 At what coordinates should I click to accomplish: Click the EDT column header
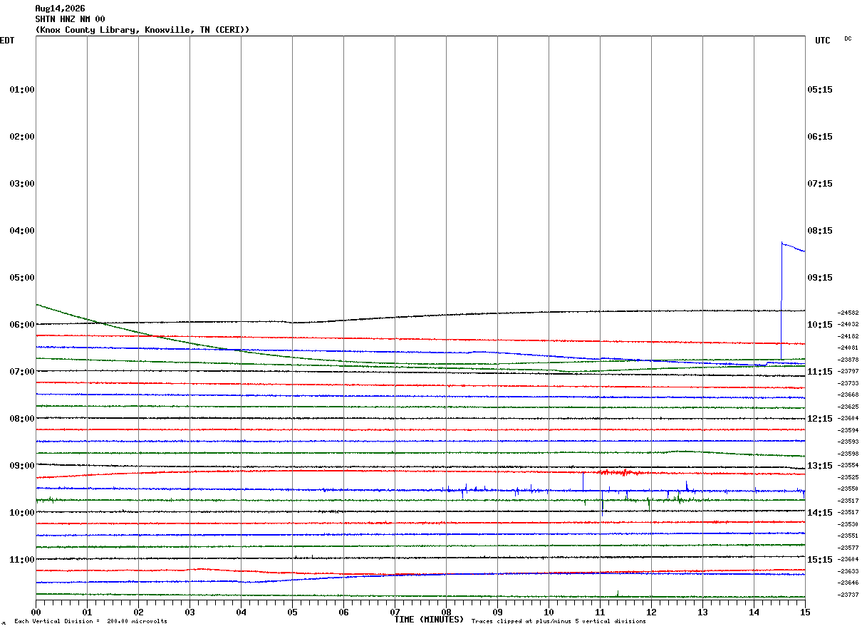click(6, 41)
